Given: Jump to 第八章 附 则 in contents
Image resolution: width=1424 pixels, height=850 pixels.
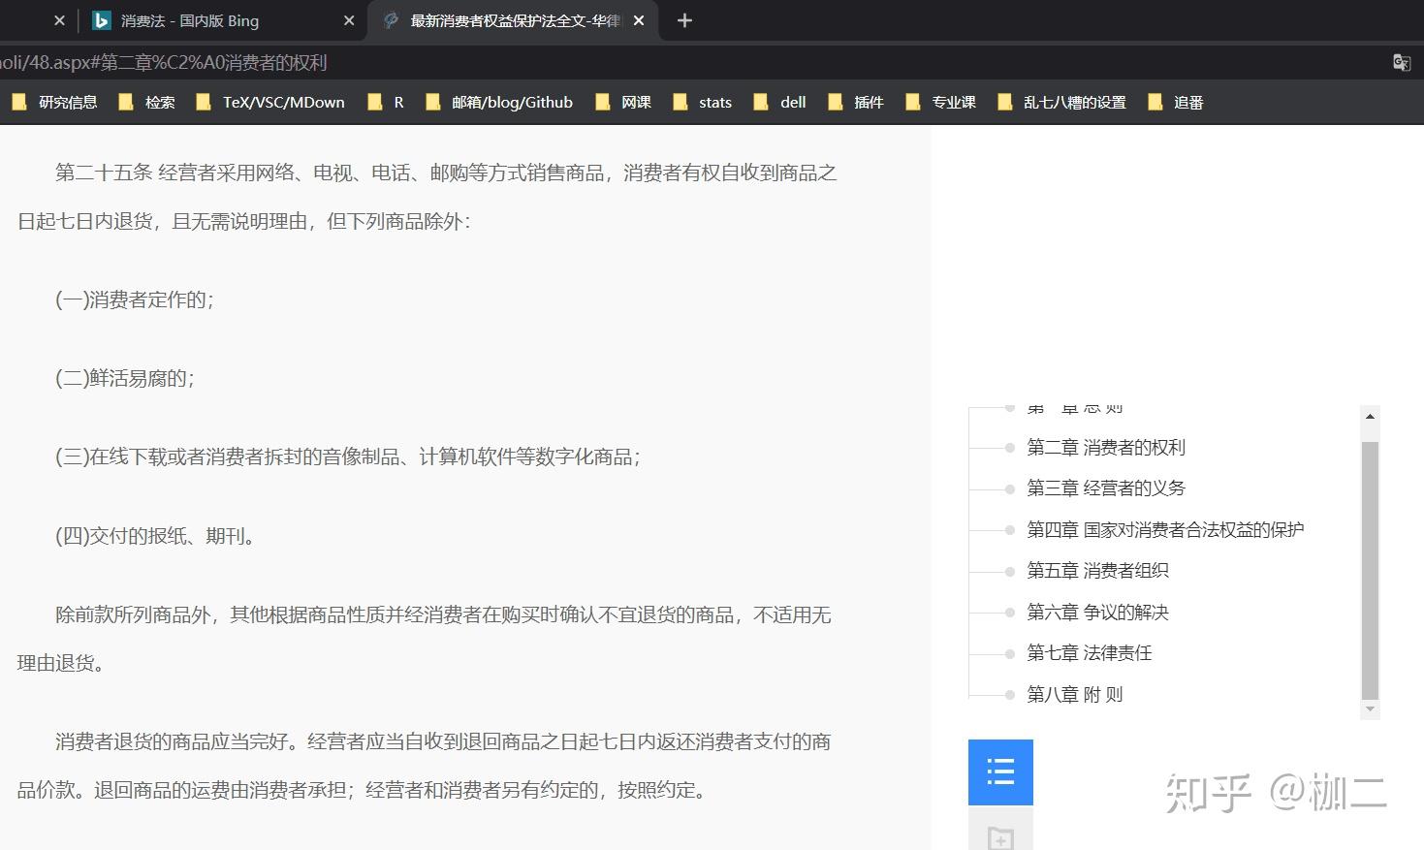Looking at the screenshot, I should 1075,694.
